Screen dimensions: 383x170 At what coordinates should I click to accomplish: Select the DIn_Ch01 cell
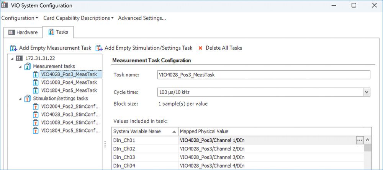[x=145, y=140]
